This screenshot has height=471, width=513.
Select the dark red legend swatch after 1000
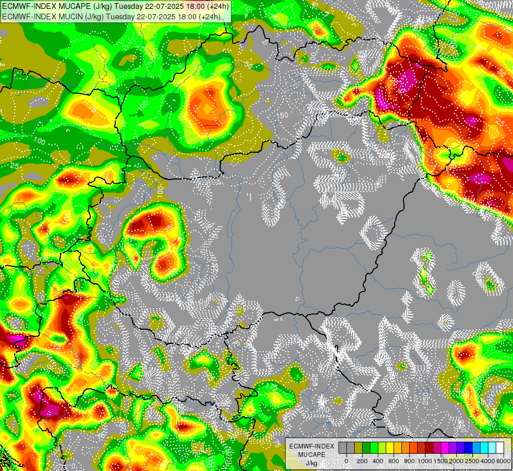(429, 448)
